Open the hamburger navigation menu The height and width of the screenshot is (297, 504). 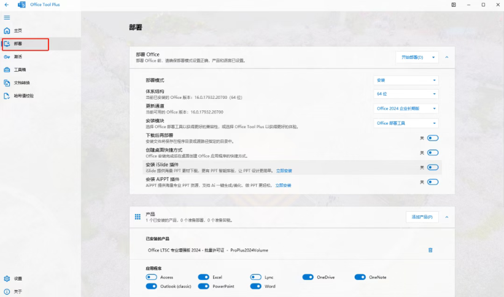click(7, 18)
